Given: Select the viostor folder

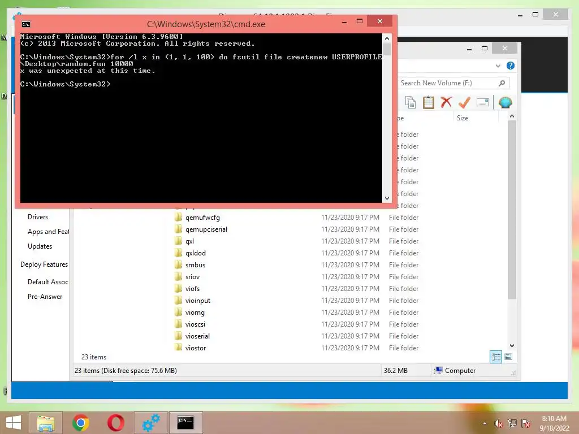Looking at the screenshot, I should [195, 348].
